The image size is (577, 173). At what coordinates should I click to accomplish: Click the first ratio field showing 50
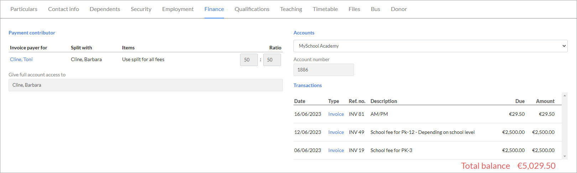point(249,60)
